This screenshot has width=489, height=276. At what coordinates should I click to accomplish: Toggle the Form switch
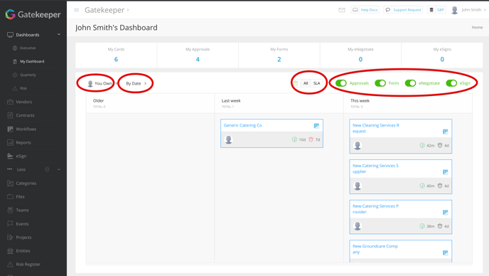[380, 83]
